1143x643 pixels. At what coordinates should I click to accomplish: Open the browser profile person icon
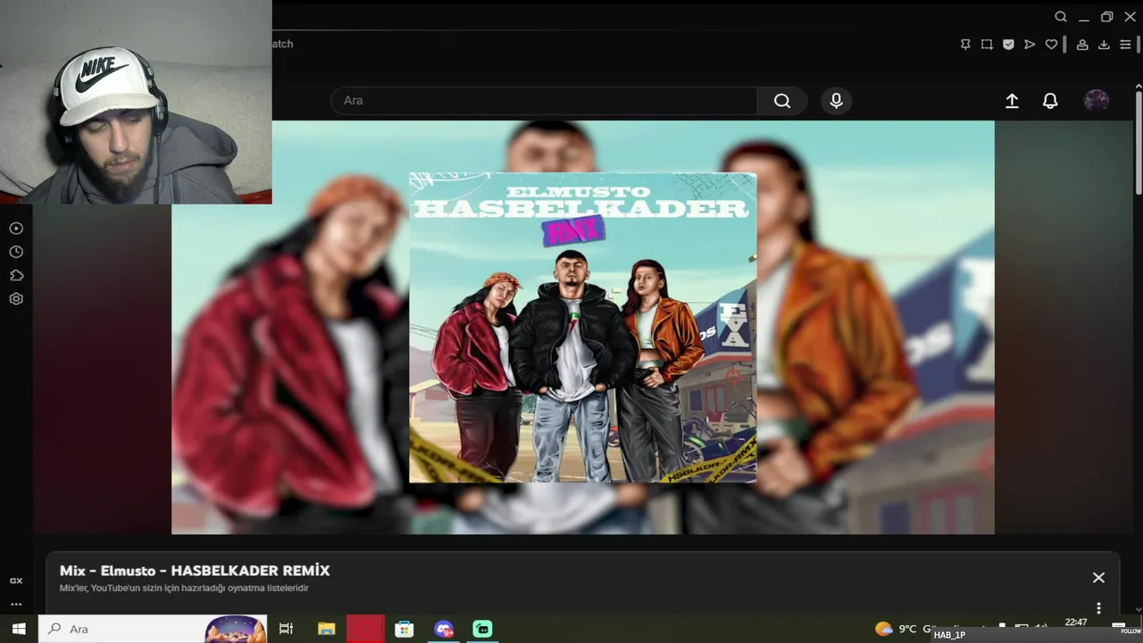[x=1082, y=45]
